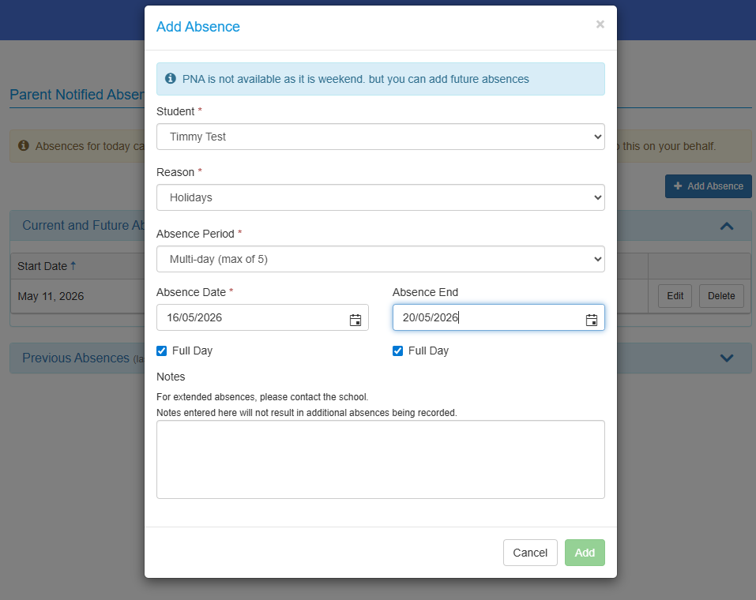This screenshot has height=600, width=756.
Task: Toggle Full Day under Absence Date
Action: pos(161,351)
